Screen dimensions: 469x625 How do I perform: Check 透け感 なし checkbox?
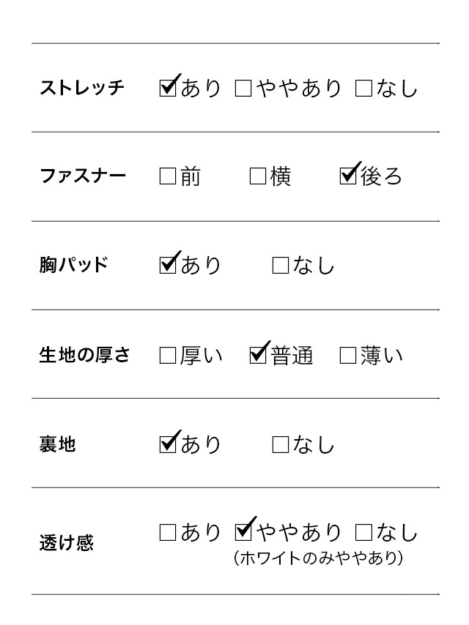[x=364, y=533]
